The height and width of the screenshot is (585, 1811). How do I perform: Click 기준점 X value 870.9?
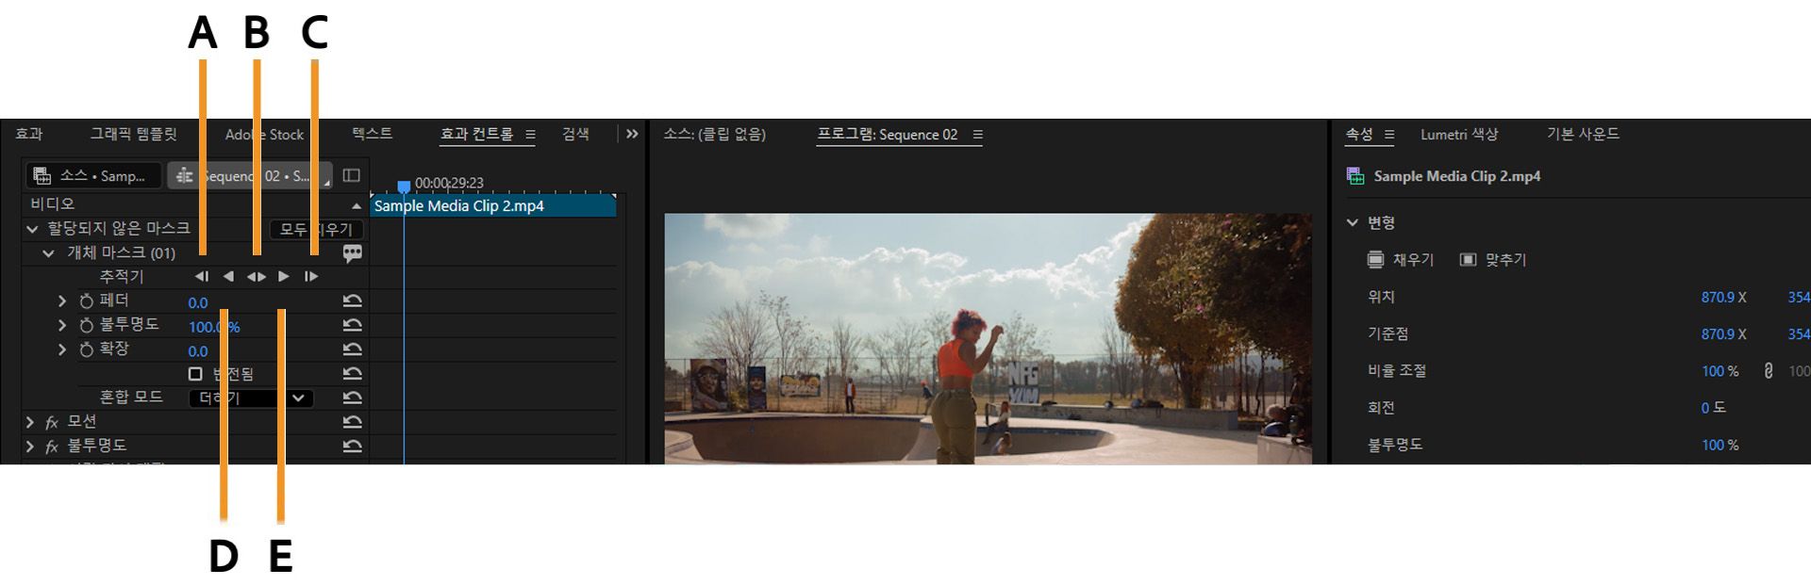click(x=1717, y=333)
